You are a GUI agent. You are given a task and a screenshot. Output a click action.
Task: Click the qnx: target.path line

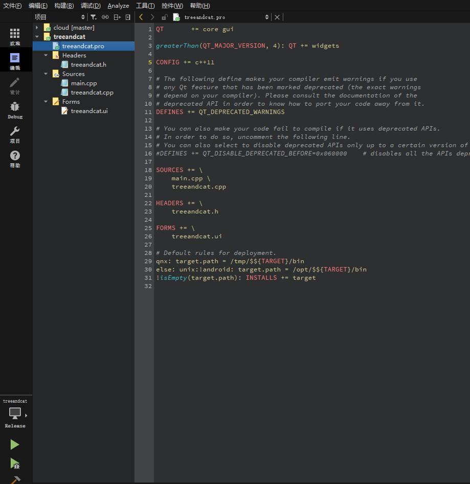pos(230,261)
